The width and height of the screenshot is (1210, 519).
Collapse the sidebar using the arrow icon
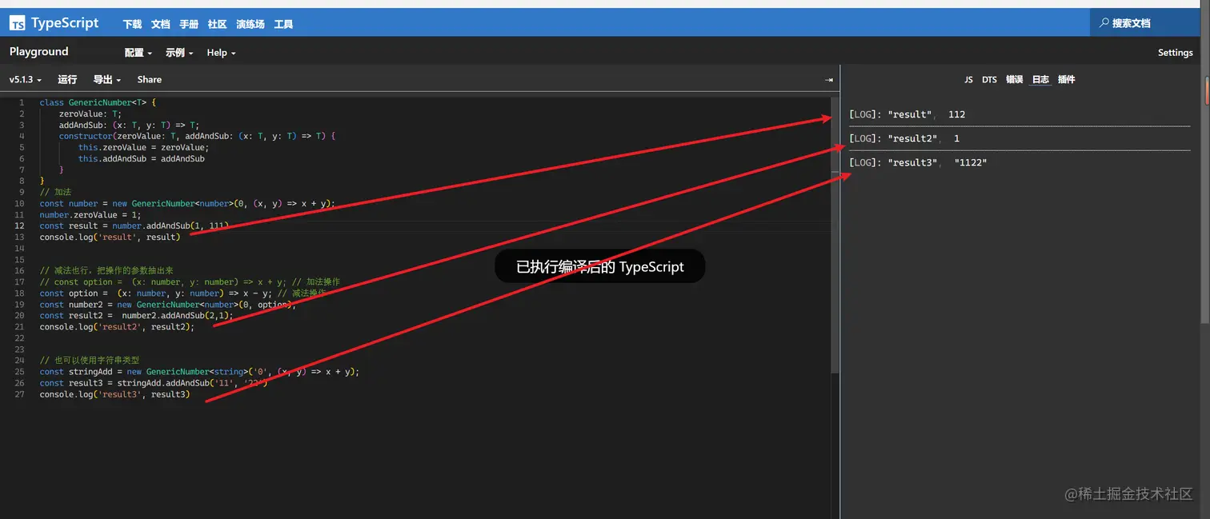pyautogui.click(x=829, y=80)
